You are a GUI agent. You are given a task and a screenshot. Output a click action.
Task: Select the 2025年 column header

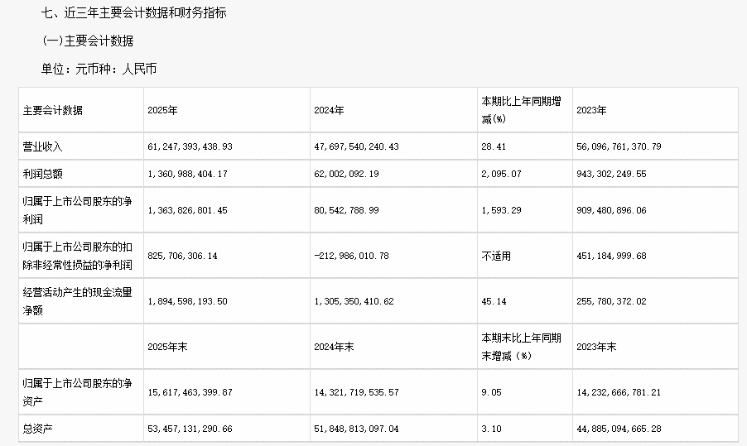click(162, 110)
